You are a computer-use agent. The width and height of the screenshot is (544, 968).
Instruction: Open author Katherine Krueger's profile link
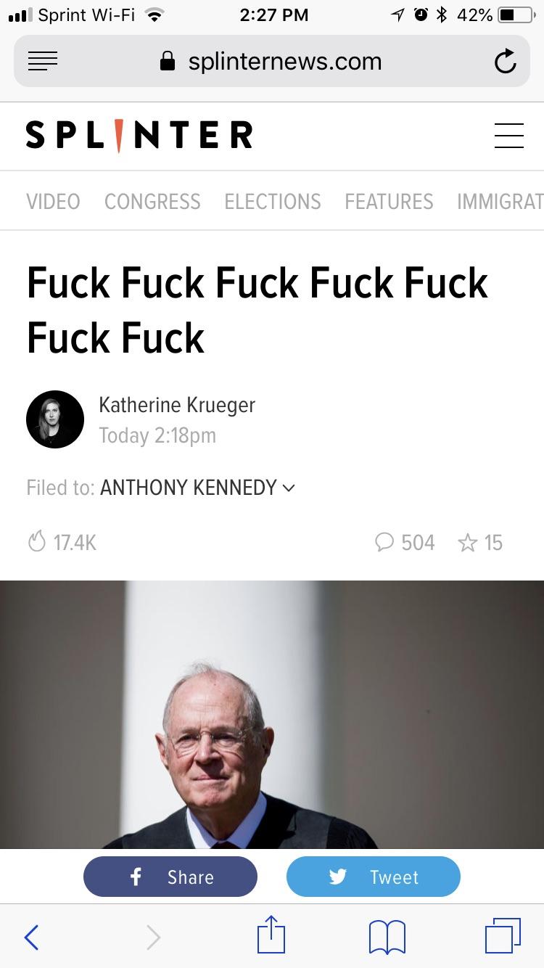tap(177, 405)
